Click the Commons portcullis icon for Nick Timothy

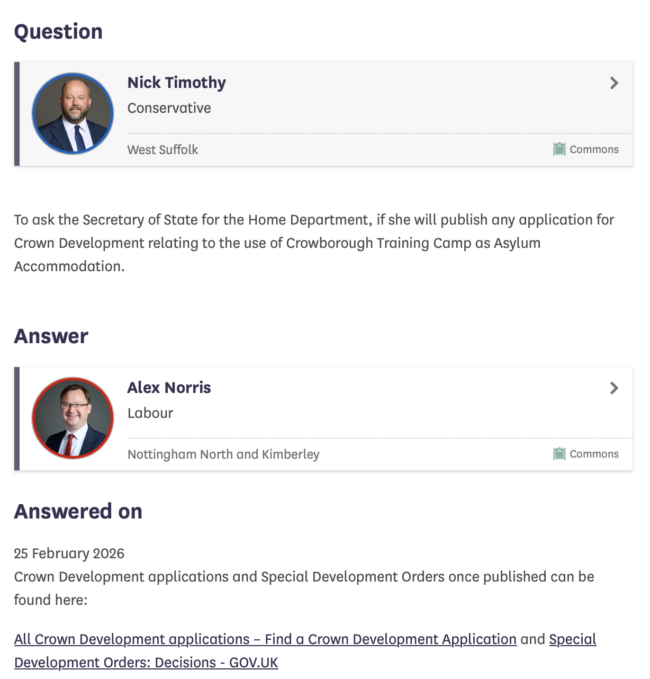click(559, 149)
